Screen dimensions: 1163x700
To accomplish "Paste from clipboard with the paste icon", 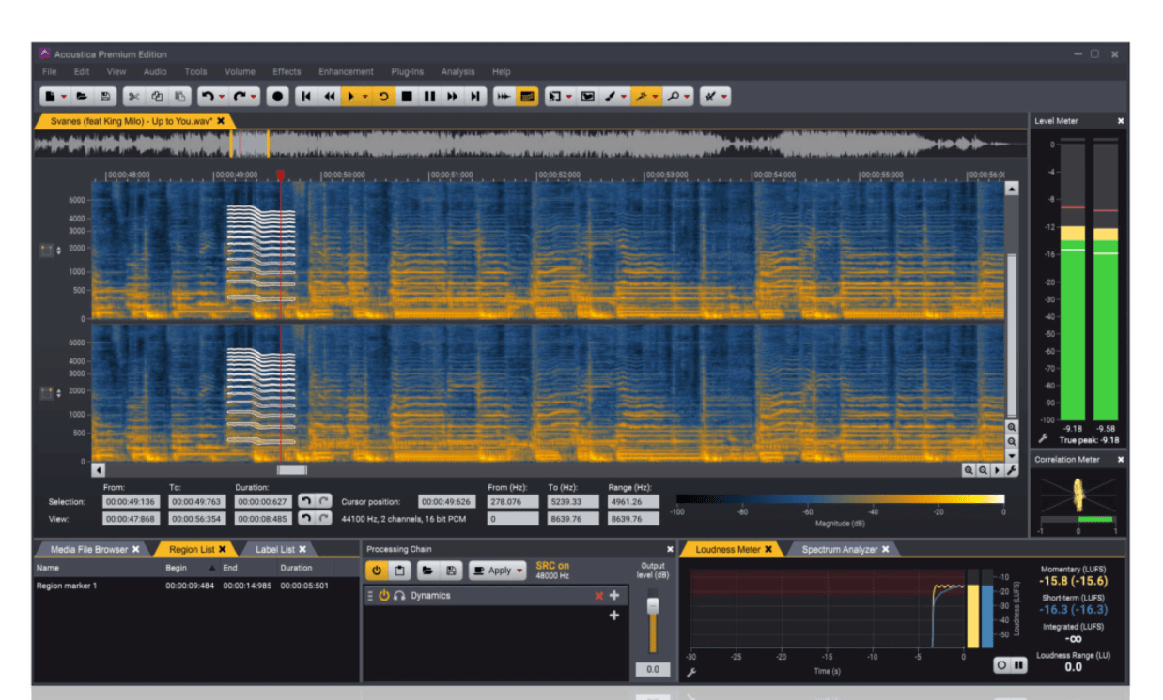I will coord(180,96).
